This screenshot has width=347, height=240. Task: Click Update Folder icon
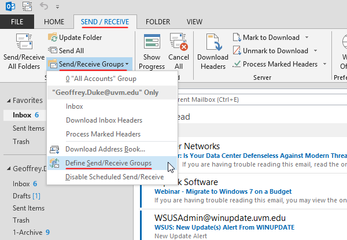coord(53,37)
